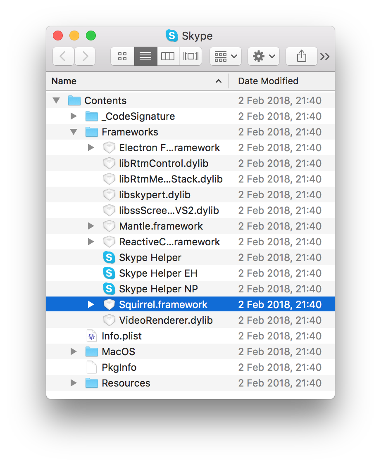381x465 pixels.
Task: Collapse the Frameworks folder
Action: pos(74,132)
